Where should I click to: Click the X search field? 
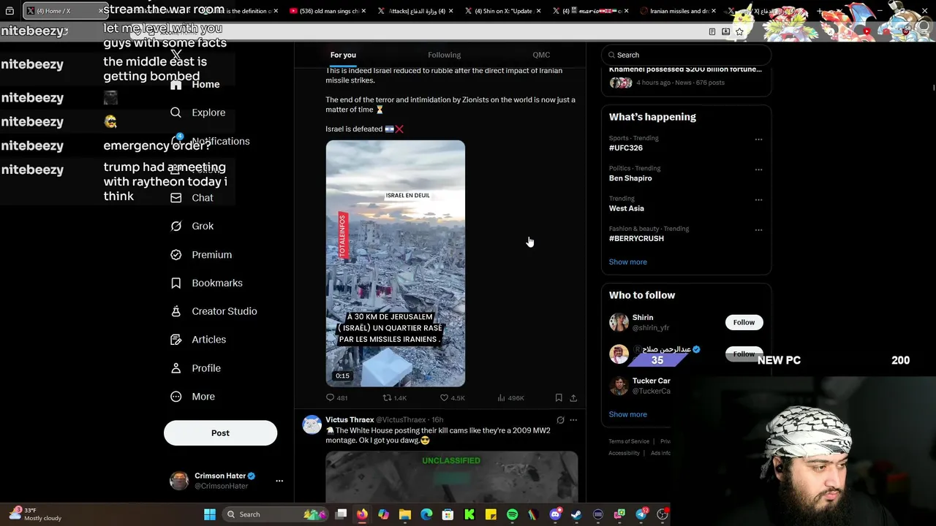point(686,55)
